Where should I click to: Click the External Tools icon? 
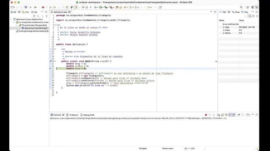tap(111, 8)
